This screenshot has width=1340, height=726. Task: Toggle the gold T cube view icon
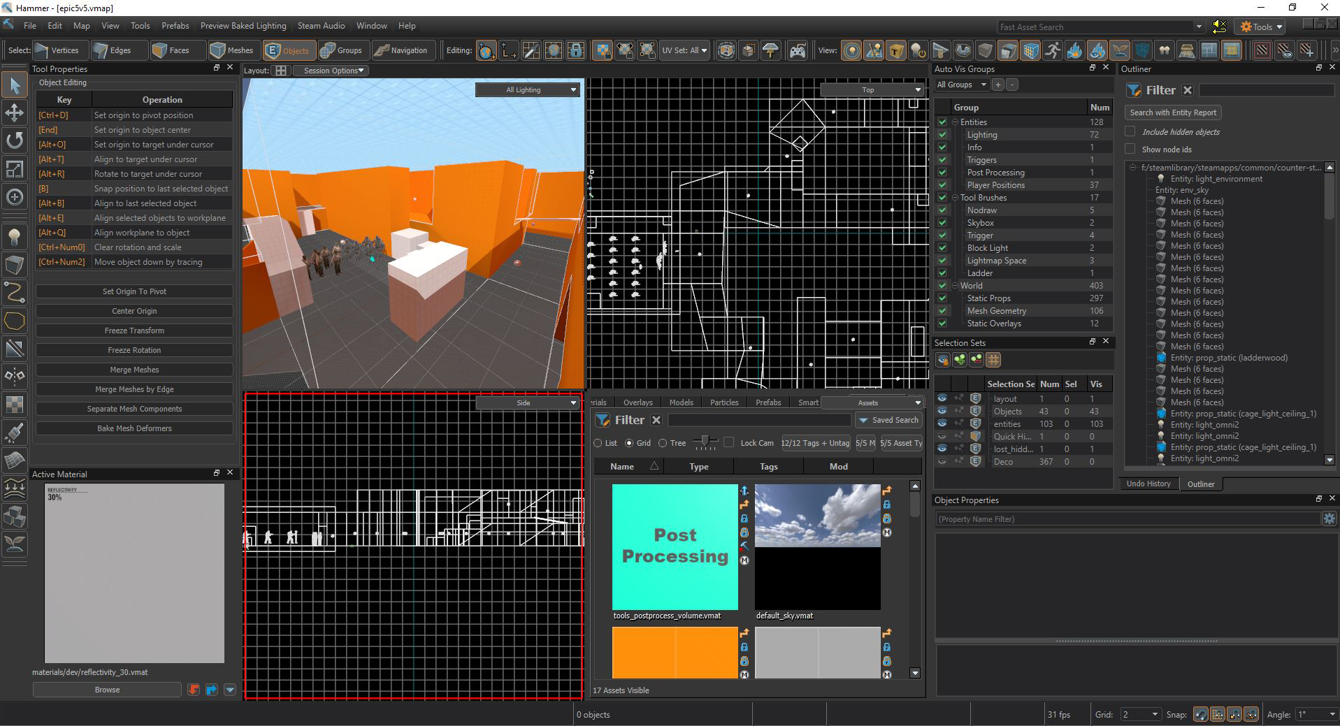896,50
